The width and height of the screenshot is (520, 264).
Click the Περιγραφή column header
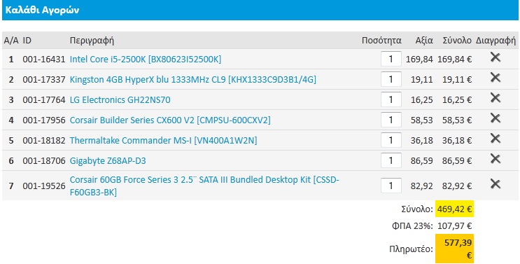[x=92, y=41]
